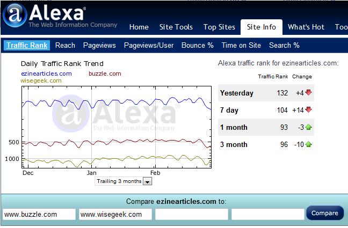Click the 7 day row label

229,110
